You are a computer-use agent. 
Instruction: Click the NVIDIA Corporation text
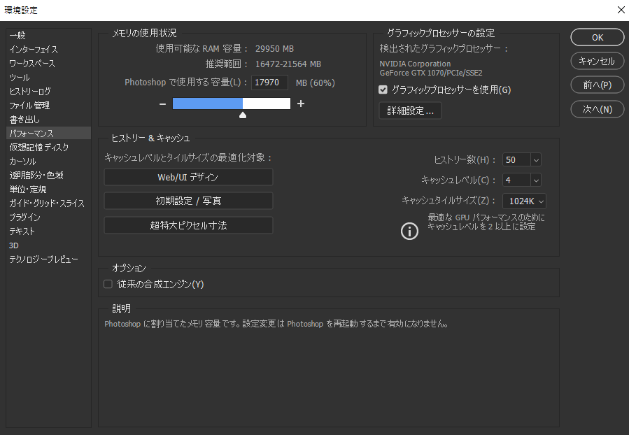click(415, 64)
